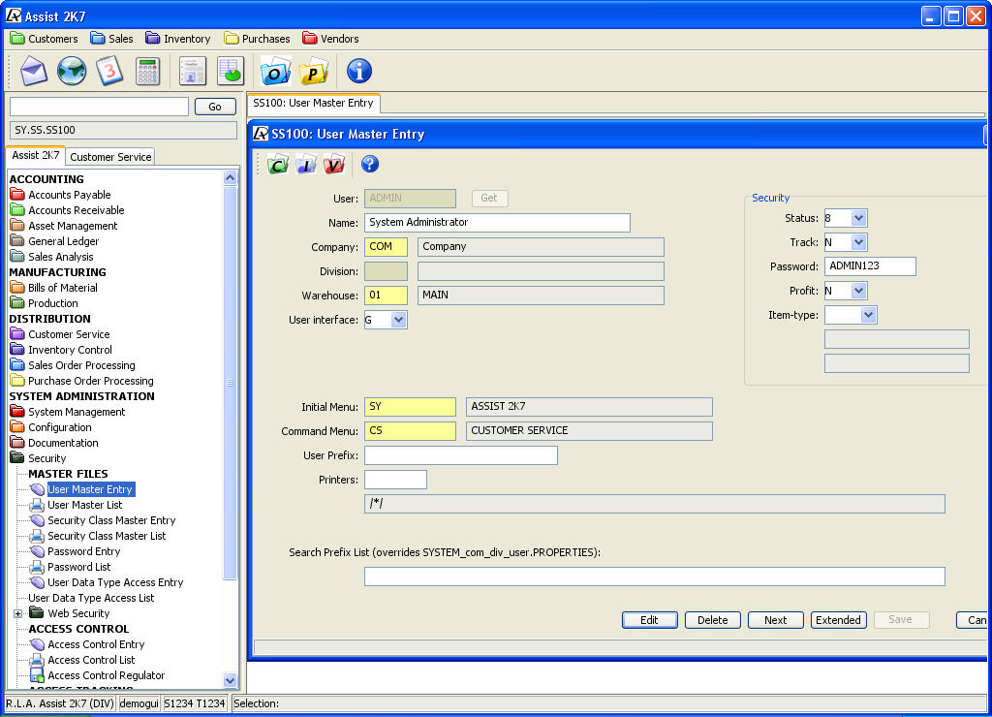Open the Vendors menu
The image size is (992, 717).
(x=331, y=39)
